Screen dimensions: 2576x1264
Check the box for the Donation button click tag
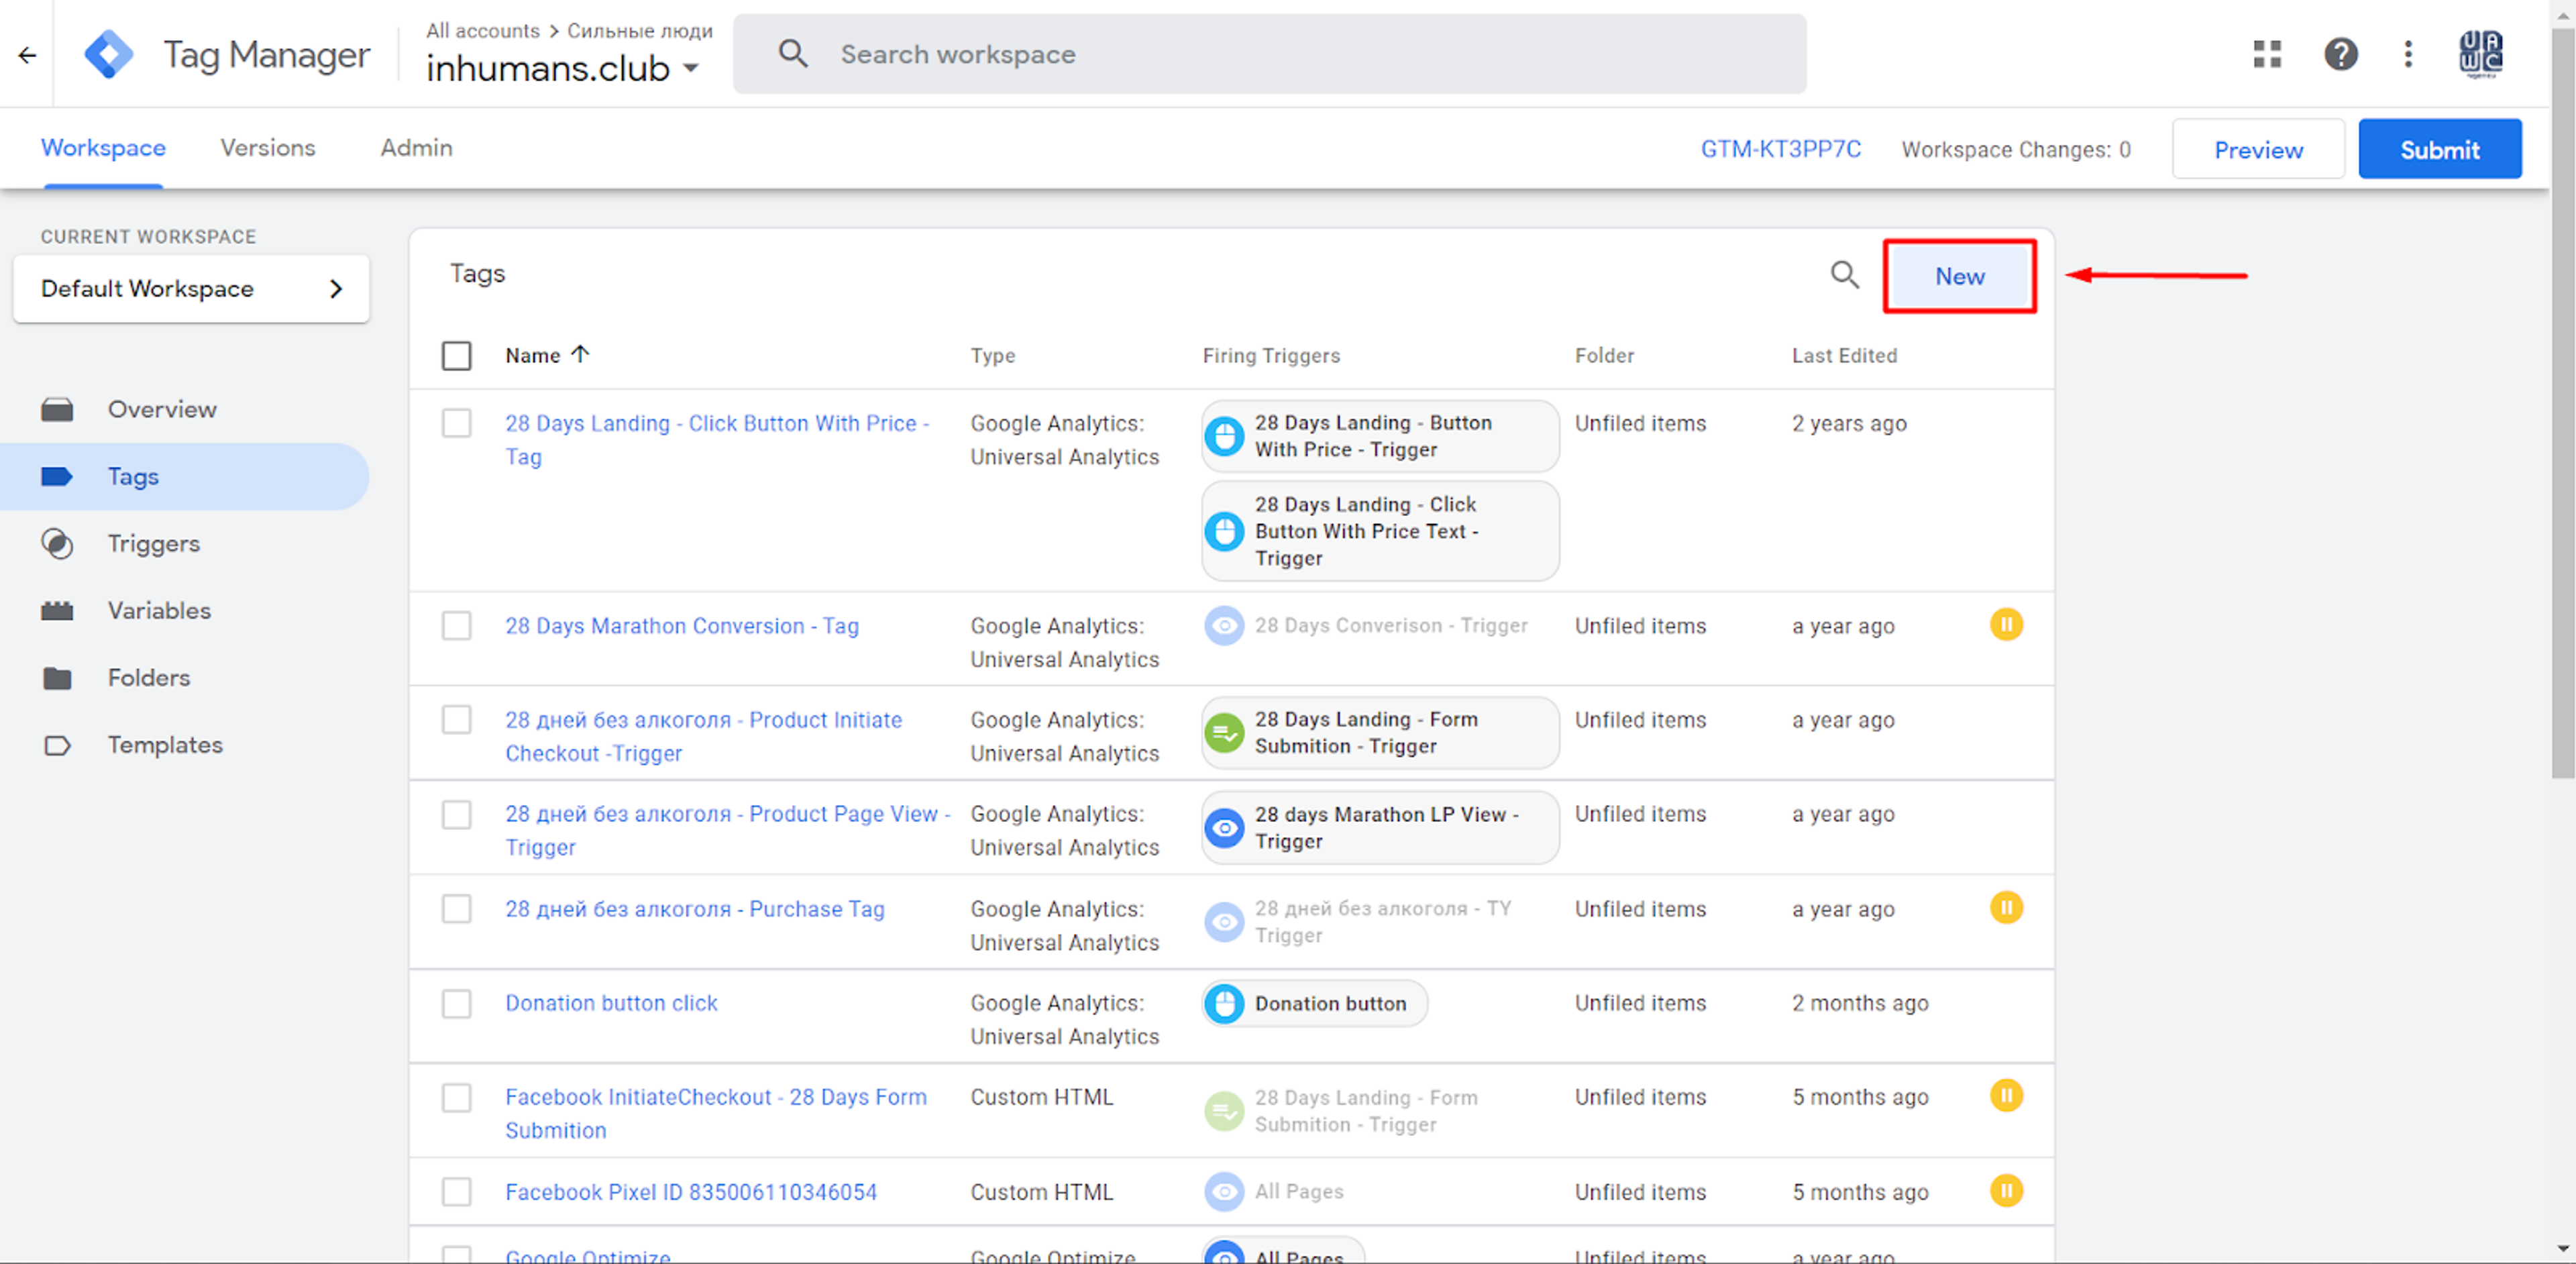(x=456, y=1003)
